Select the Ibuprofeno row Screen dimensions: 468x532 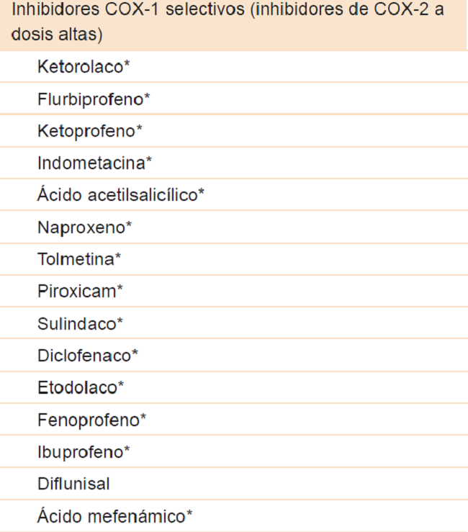pyautogui.click(x=81, y=451)
